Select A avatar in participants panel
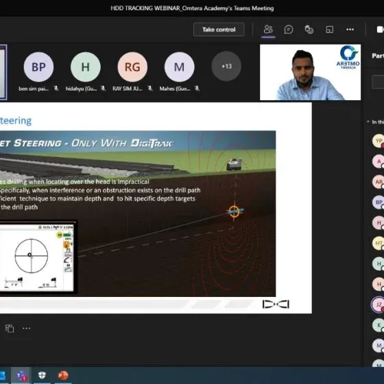 (379, 161)
